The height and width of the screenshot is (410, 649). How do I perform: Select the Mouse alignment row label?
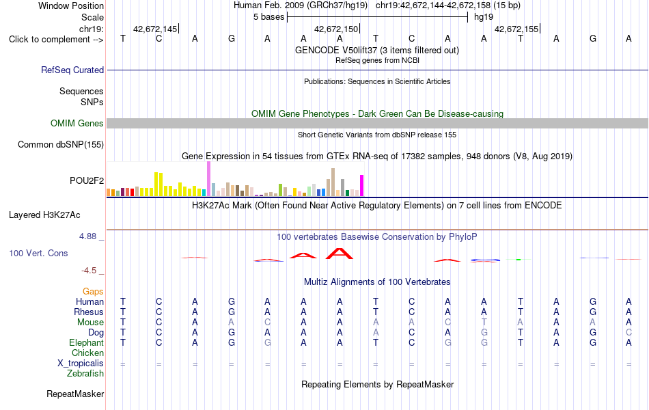pyautogui.click(x=90, y=323)
